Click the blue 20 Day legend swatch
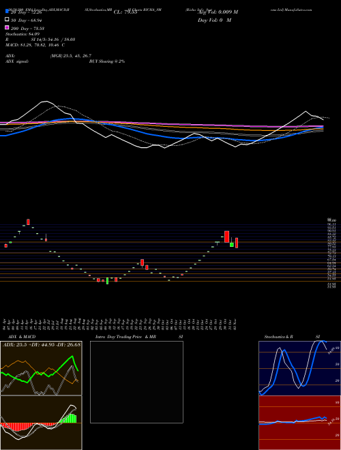 7,12
